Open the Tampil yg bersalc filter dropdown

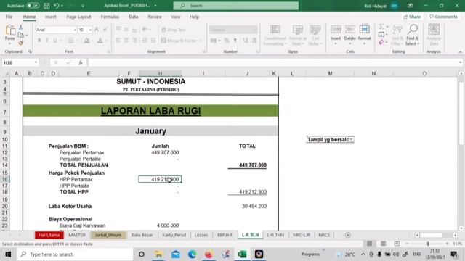[351, 140]
